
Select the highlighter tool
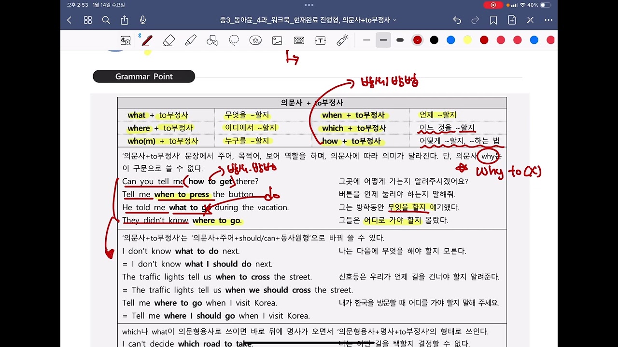click(x=191, y=40)
